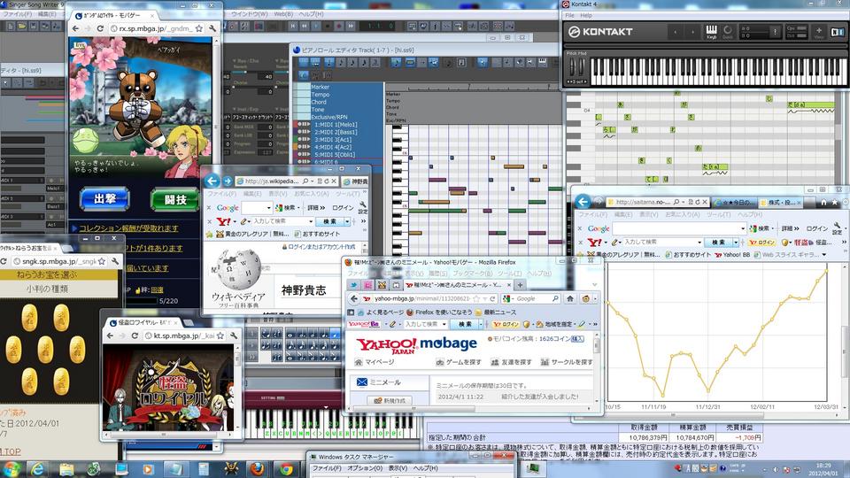Click the Wikipedia globe logo
Screen dimensions: 850x478
tap(237, 269)
